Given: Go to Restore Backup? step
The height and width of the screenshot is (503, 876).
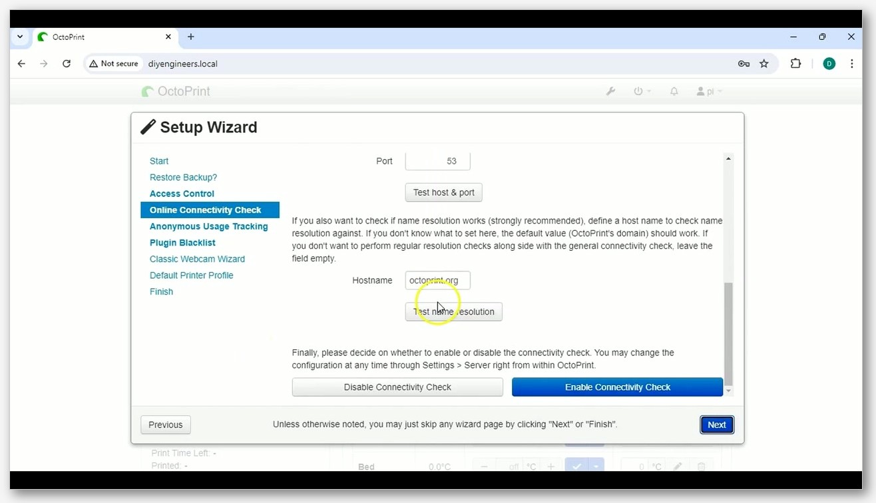Looking at the screenshot, I should [x=183, y=178].
